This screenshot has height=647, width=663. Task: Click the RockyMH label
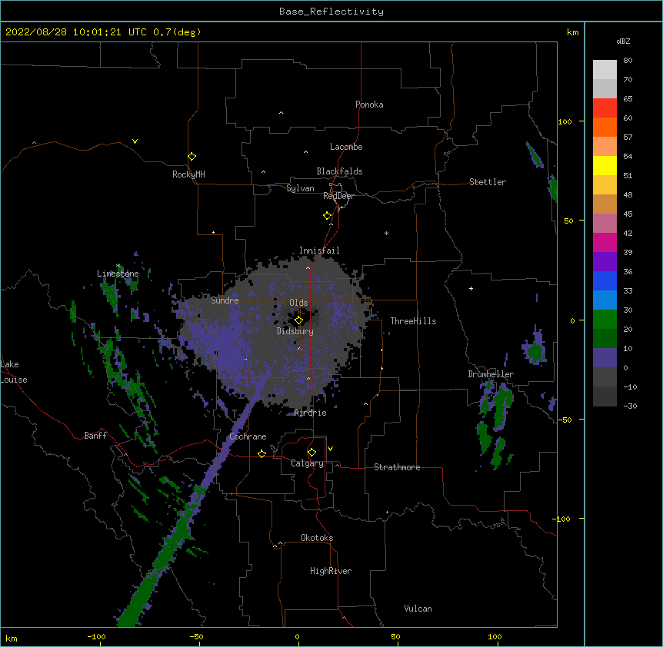click(x=188, y=174)
